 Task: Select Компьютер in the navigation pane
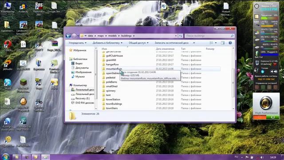(80, 85)
